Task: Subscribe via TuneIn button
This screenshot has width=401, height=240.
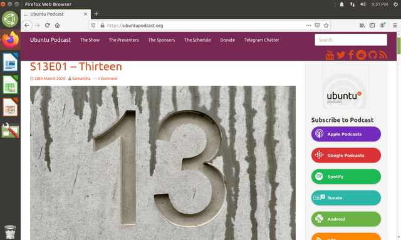Action: [x=346, y=197]
